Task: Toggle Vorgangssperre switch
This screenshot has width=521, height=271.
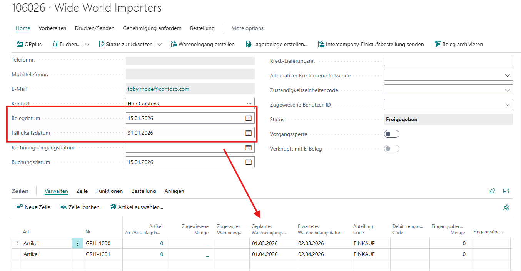Action: 392,134
